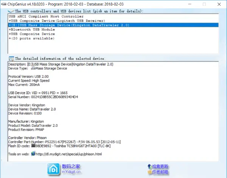
Task: Open the 数码之家 link
Action: [x=71, y=166]
